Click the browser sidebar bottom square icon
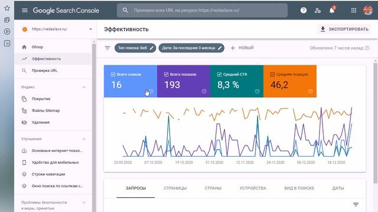 [7, 43]
